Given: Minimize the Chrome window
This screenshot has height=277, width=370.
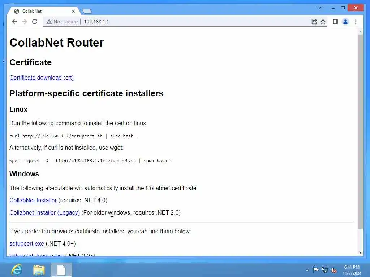Looking at the screenshot, I should pos(333,8).
